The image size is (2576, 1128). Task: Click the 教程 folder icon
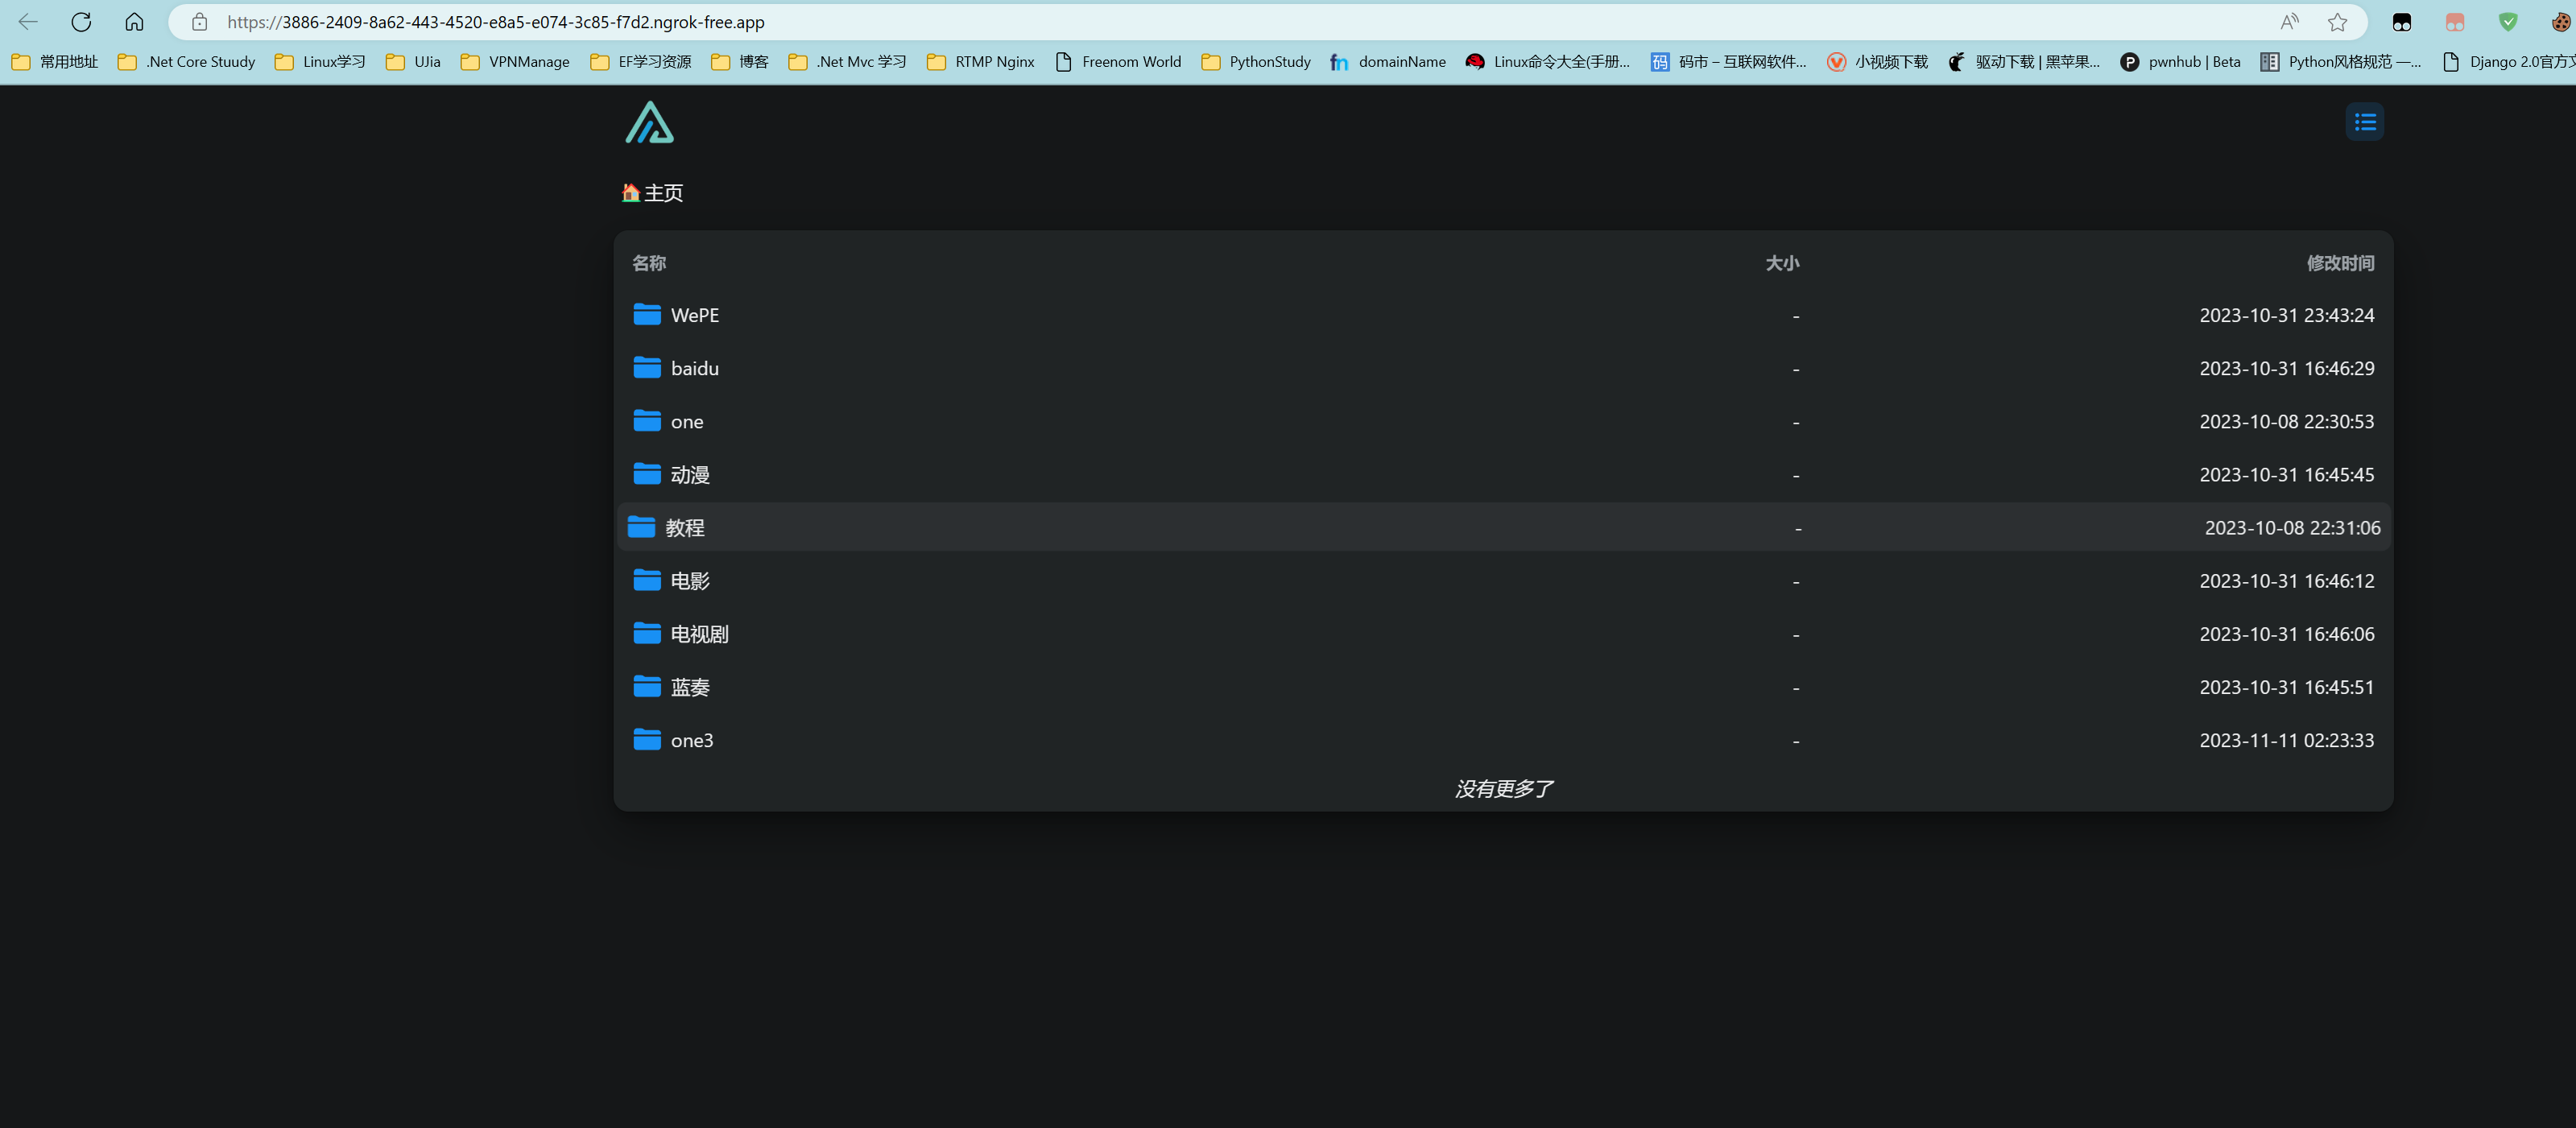[641, 527]
